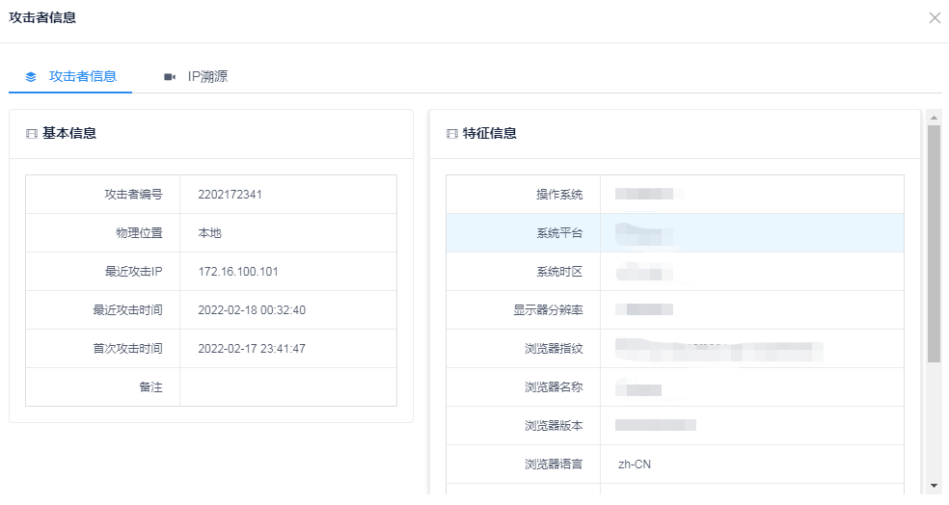
Task: Click the 操作系统 row label
Action: click(559, 195)
